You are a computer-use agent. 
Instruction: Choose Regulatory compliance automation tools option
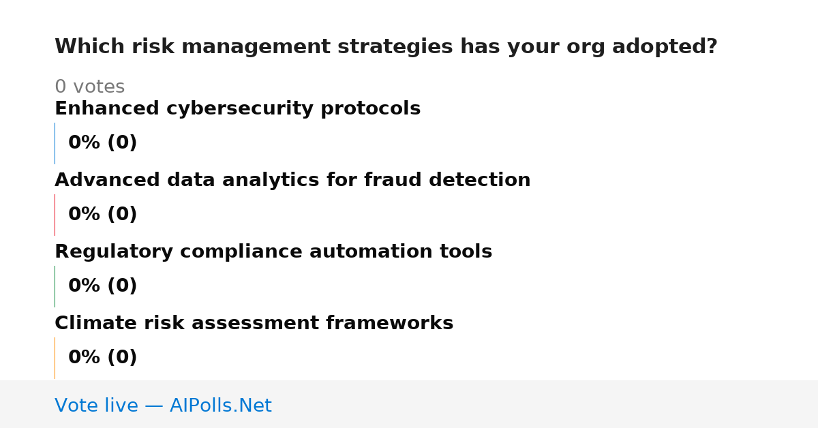coord(273,252)
